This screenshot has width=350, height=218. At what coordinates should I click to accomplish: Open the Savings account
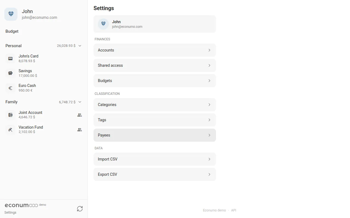click(x=44, y=73)
